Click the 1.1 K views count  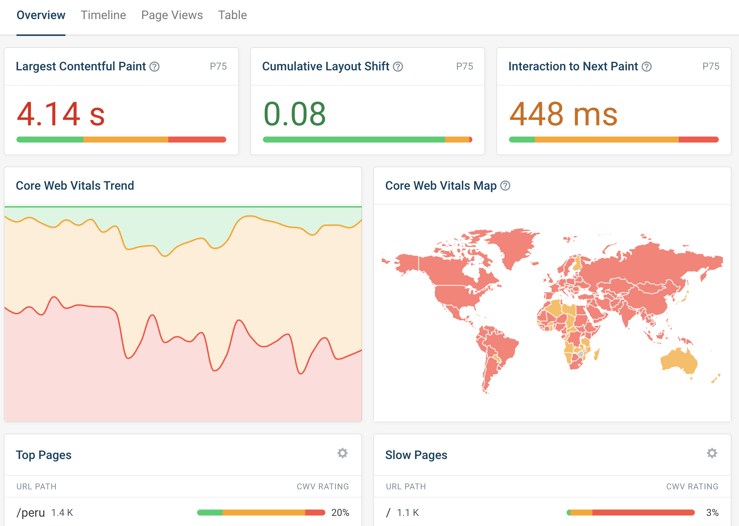click(408, 513)
